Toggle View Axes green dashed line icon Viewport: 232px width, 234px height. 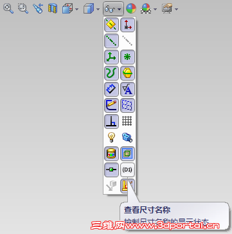coord(111,41)
